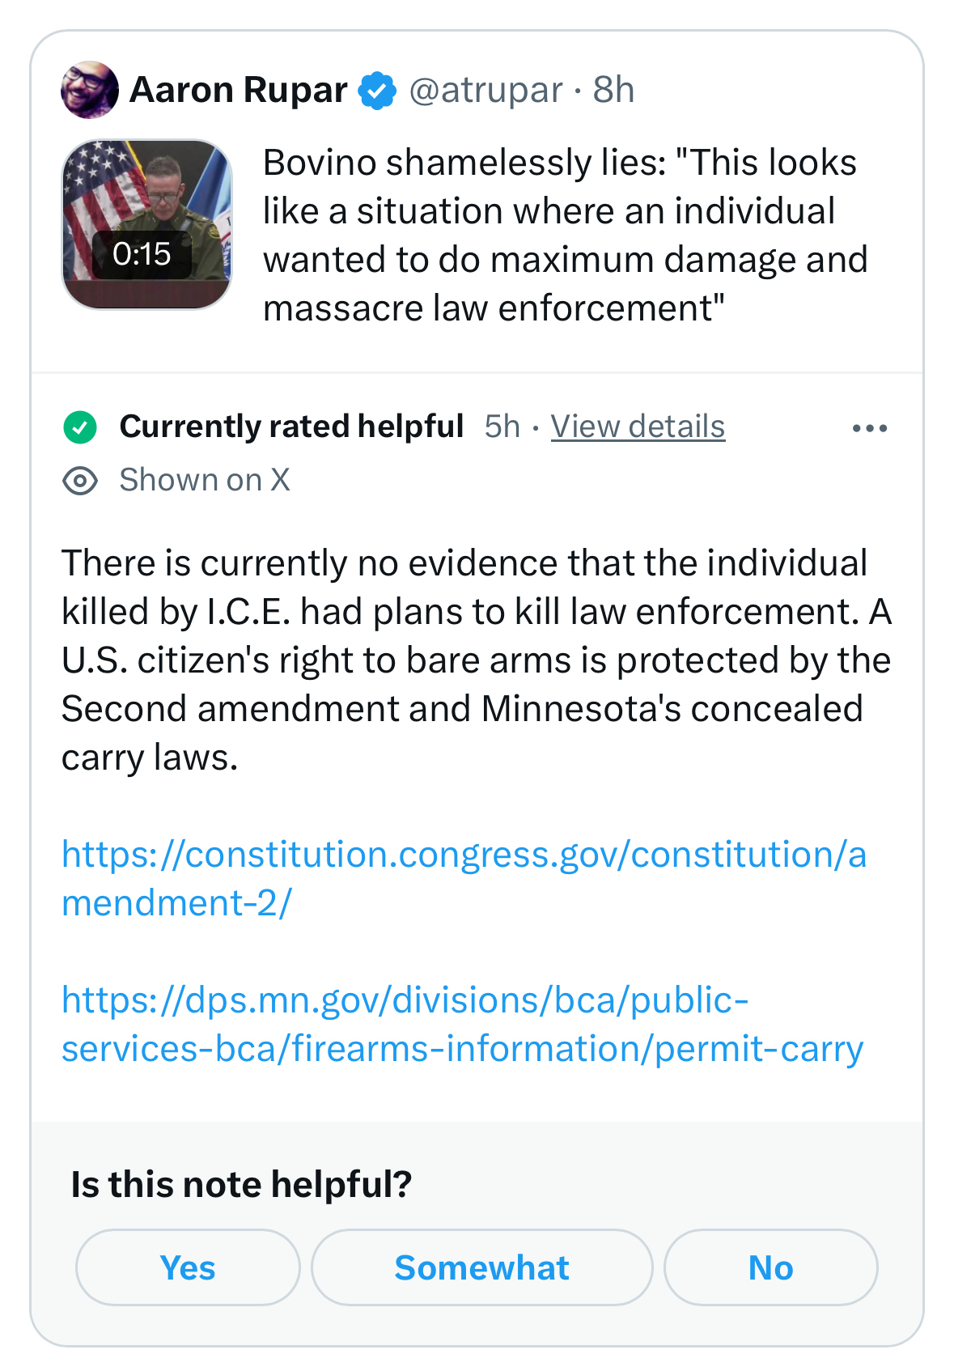Click the Shown on X label
The image size is (954, 1371).
[204, 480]
